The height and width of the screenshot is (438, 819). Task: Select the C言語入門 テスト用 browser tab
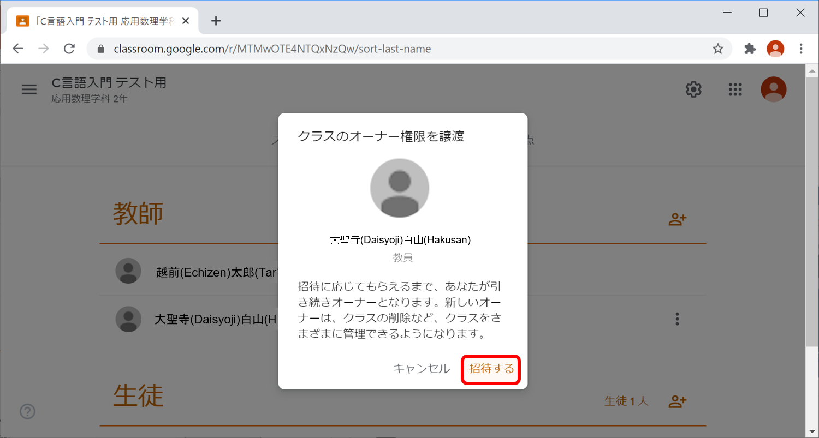[x=103, y=21]
